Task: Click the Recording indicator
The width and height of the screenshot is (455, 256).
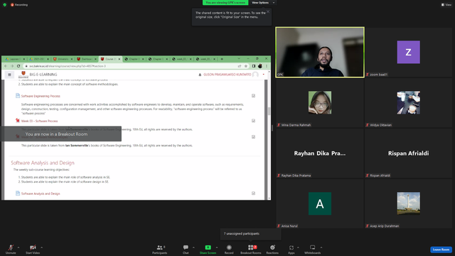Action: click(19, 5)
